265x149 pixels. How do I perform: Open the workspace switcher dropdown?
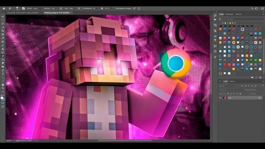pos(257,8)
